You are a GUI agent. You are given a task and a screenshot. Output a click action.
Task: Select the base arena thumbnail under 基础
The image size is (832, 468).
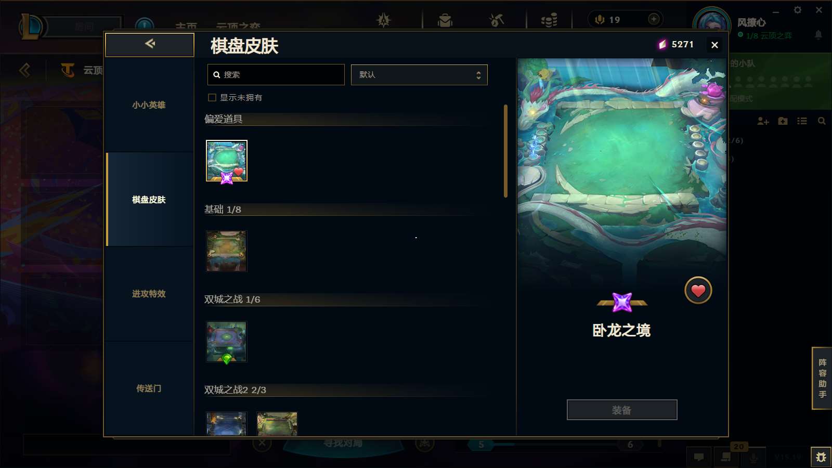[x=227, y=252]
